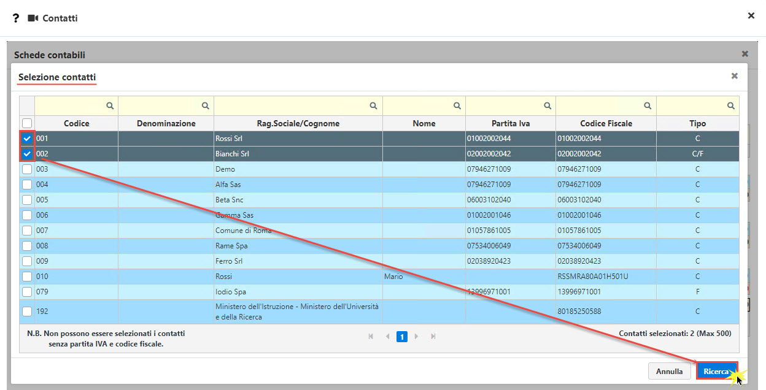
Task: Go to next page arrow
Action: click(417, 336)
